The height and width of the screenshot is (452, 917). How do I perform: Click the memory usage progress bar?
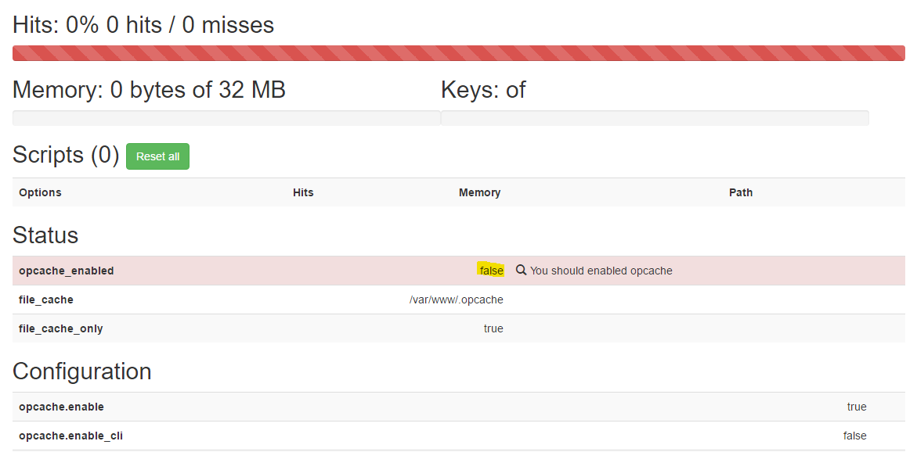click(226, 118)
